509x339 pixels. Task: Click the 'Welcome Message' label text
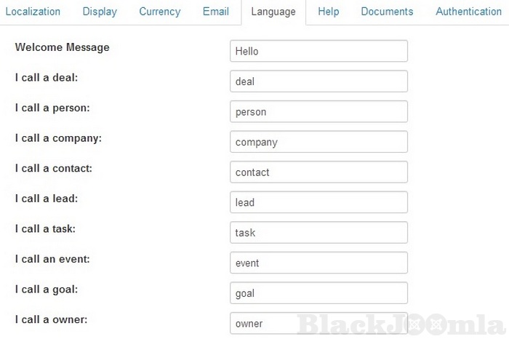tap(63, 47)
